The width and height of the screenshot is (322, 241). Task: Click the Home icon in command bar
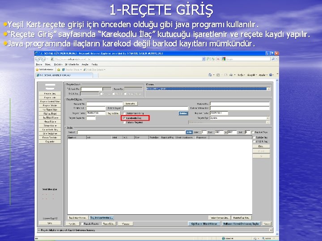click(x=210, y=75)
